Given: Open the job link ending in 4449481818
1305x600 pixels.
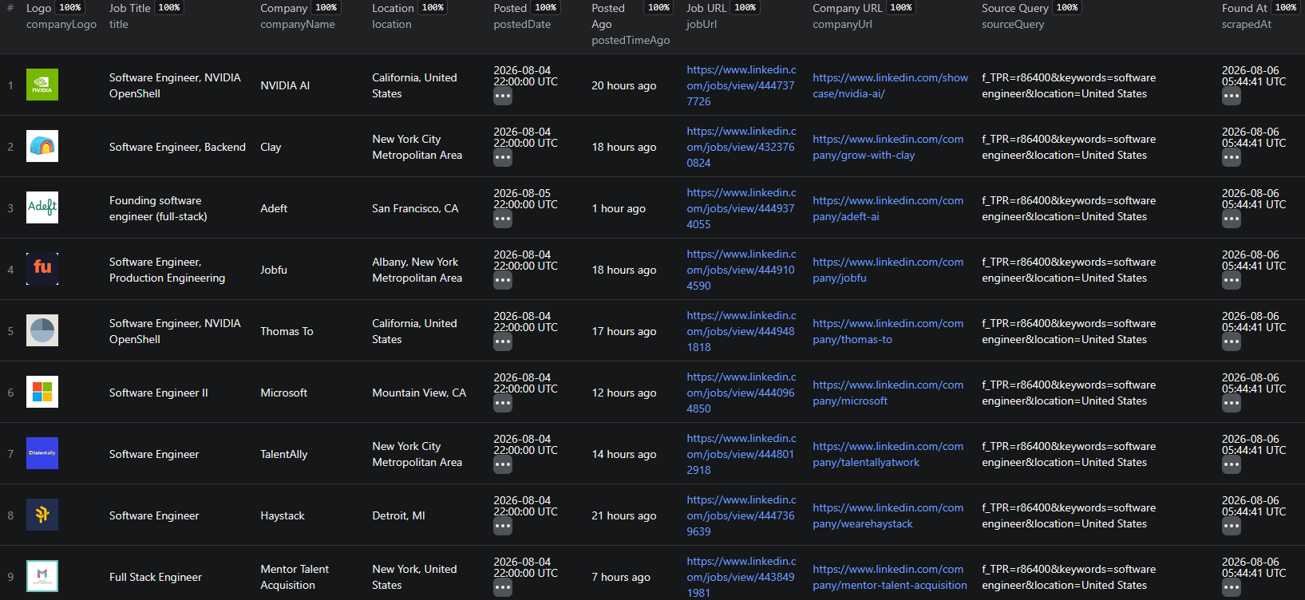Looking at the screenshot, I should (x=741, y=331).
